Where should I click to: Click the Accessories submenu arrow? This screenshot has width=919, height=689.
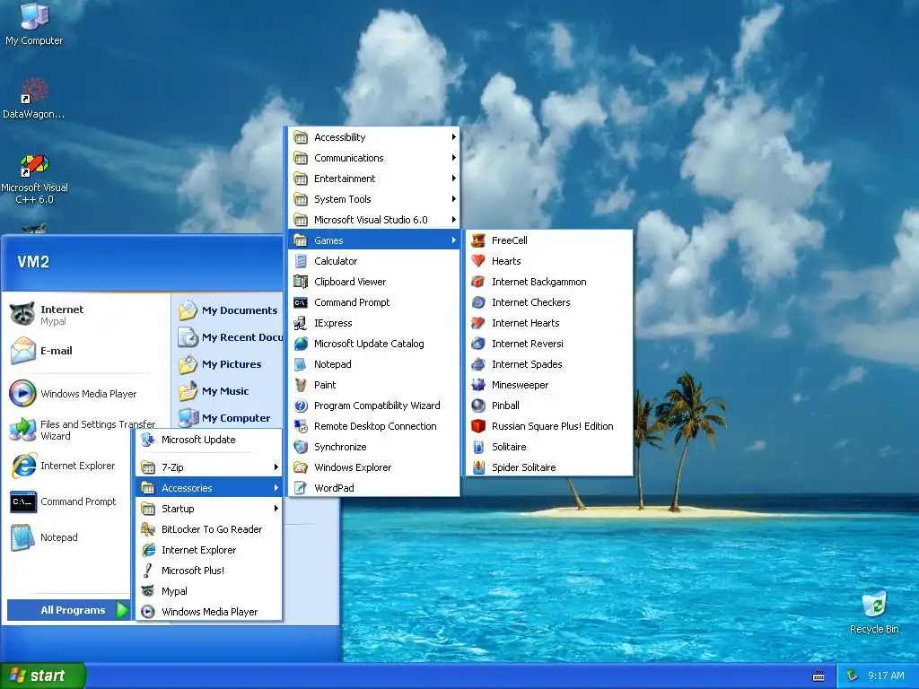276,488
